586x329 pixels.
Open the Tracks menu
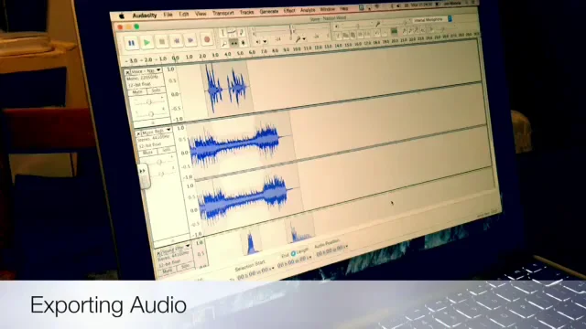(246, 12)
